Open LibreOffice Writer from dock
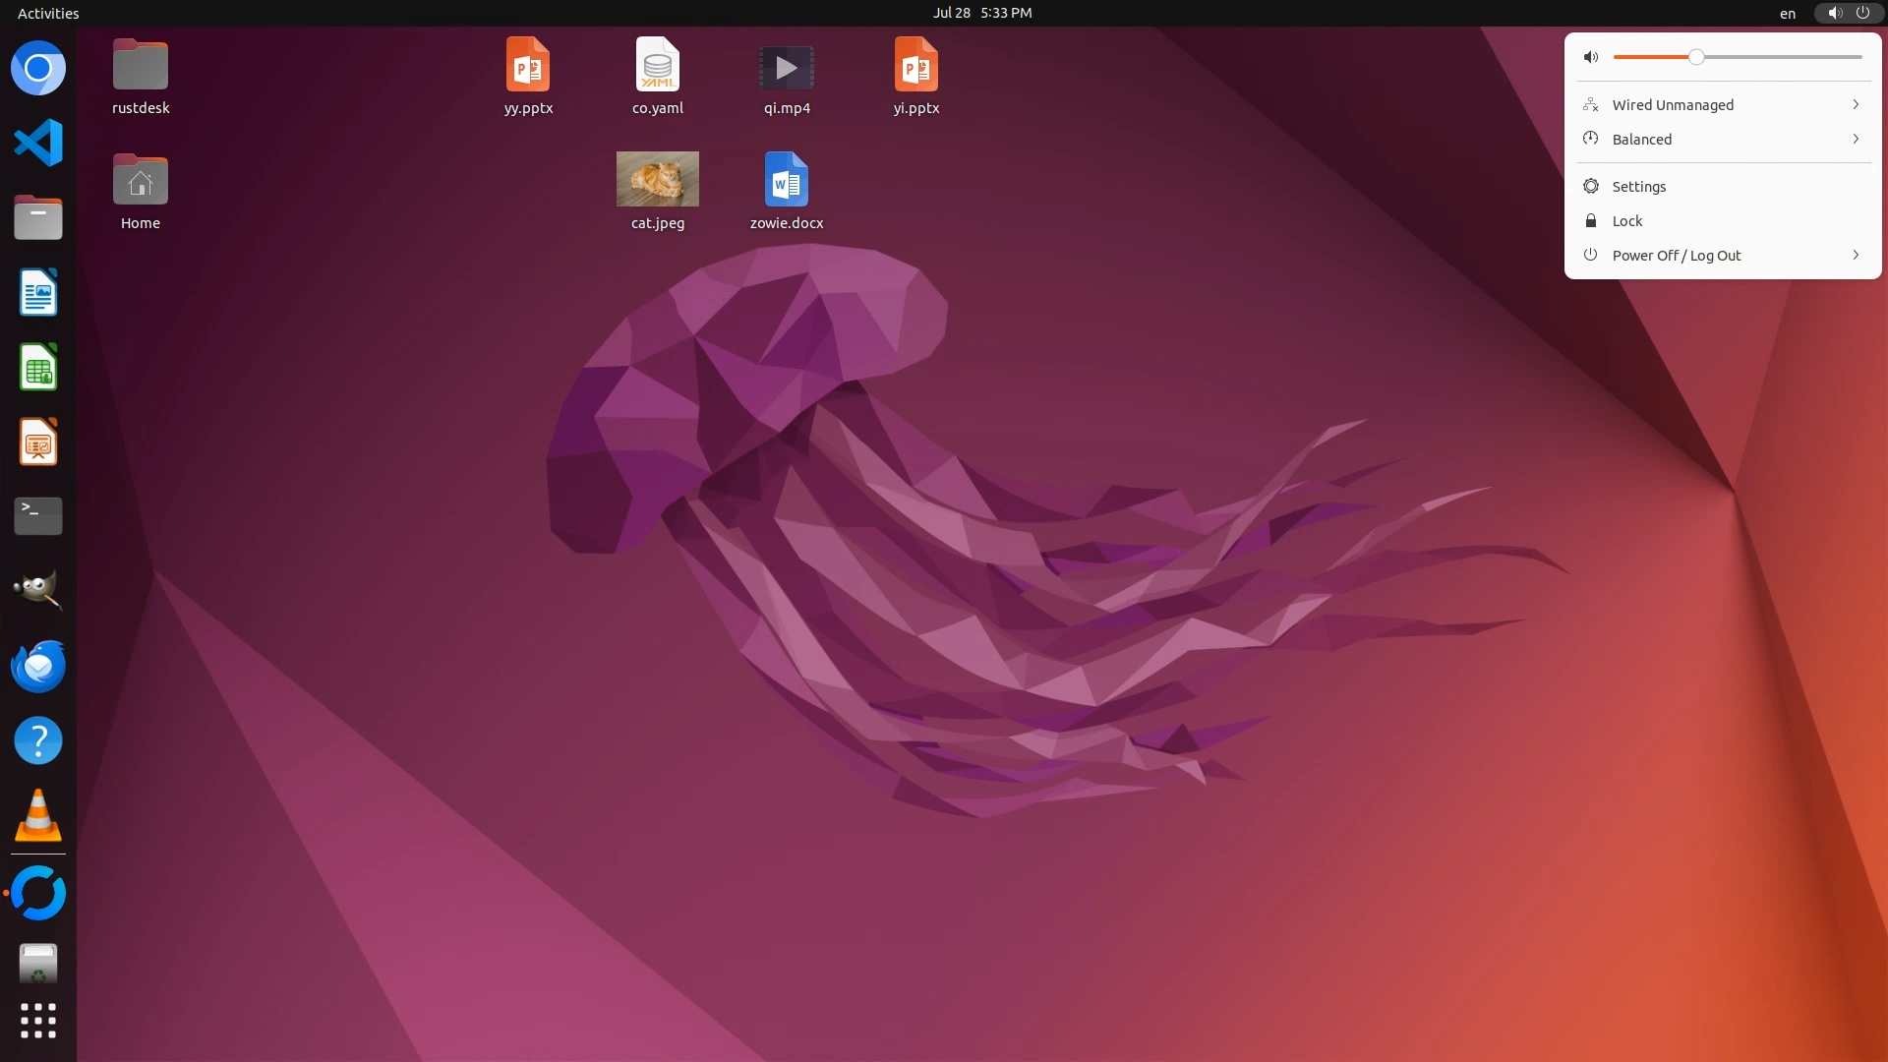 point(38,292)
